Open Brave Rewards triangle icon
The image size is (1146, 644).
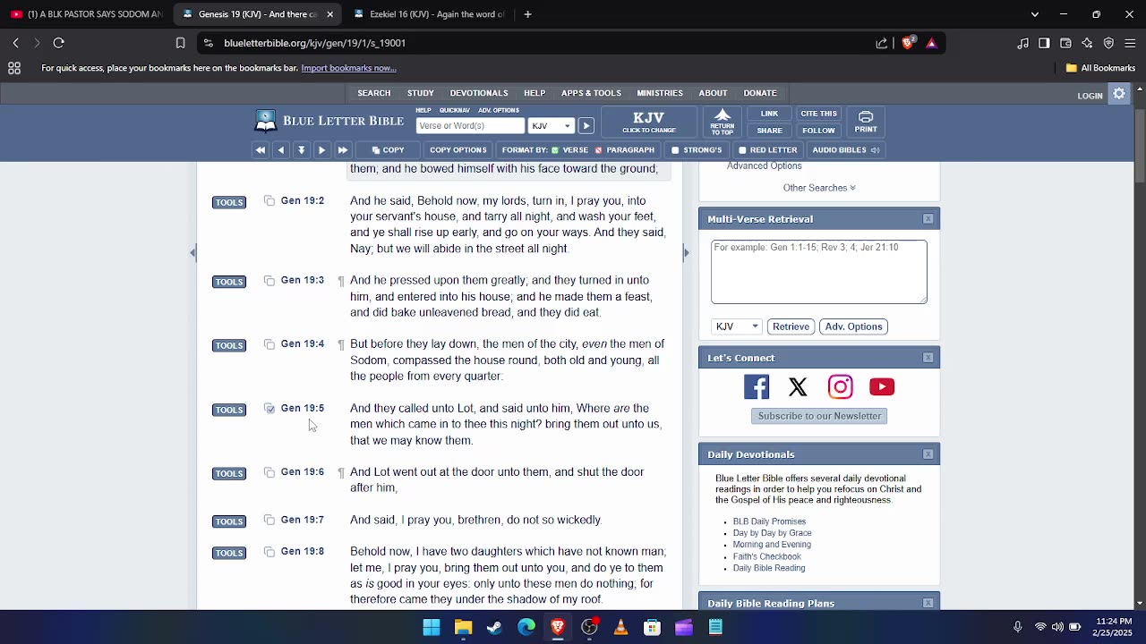click(x=931, y=43)
